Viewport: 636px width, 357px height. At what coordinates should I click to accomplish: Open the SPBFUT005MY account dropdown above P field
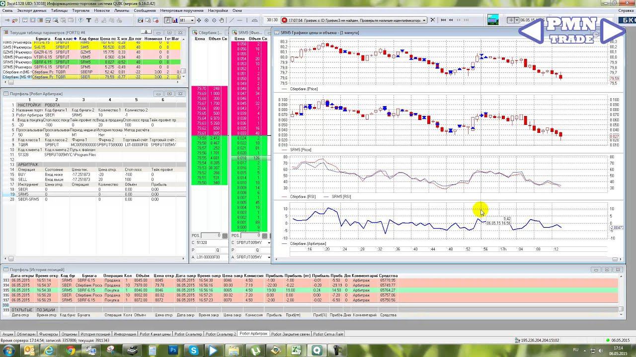coord(253,242)
